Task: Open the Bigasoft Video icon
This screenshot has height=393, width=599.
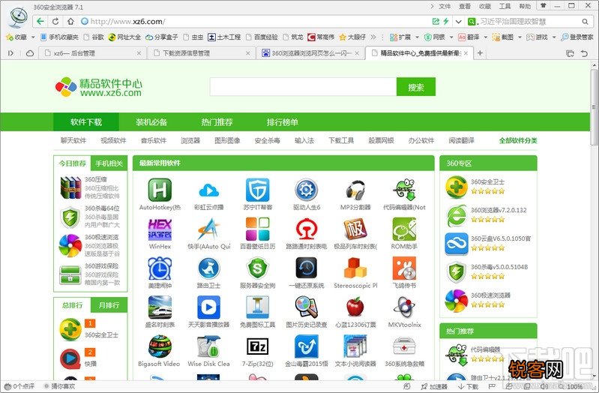Action: 160,346
